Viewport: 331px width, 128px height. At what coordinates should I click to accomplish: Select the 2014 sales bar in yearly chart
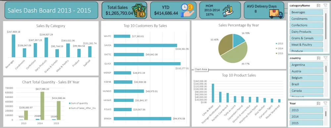pos(42,106)
